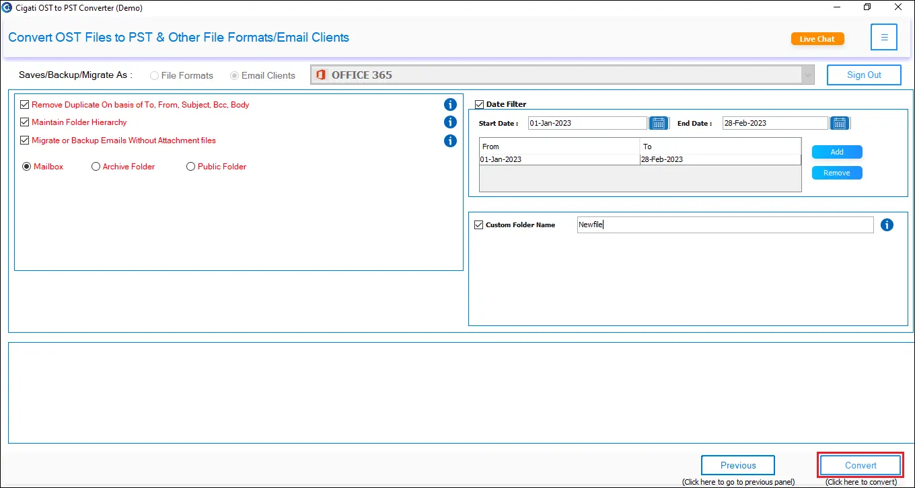Click info icon for Migrate Without Attachment files
915x488 pixels.
pos(451,141)
